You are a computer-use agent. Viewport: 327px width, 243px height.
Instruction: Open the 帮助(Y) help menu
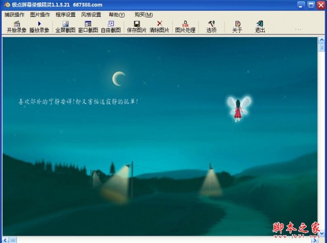117,15
